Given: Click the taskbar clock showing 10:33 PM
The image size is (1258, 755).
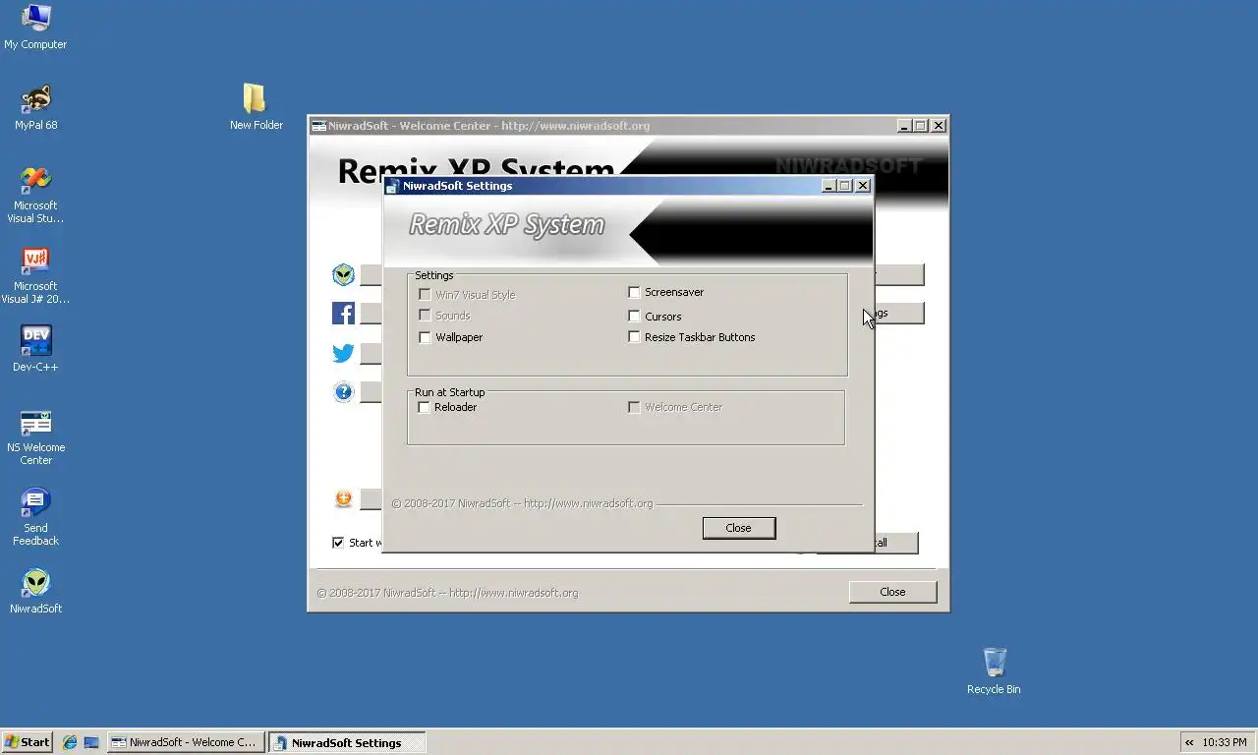Looking at the screenshot, I should point(1225,742).
